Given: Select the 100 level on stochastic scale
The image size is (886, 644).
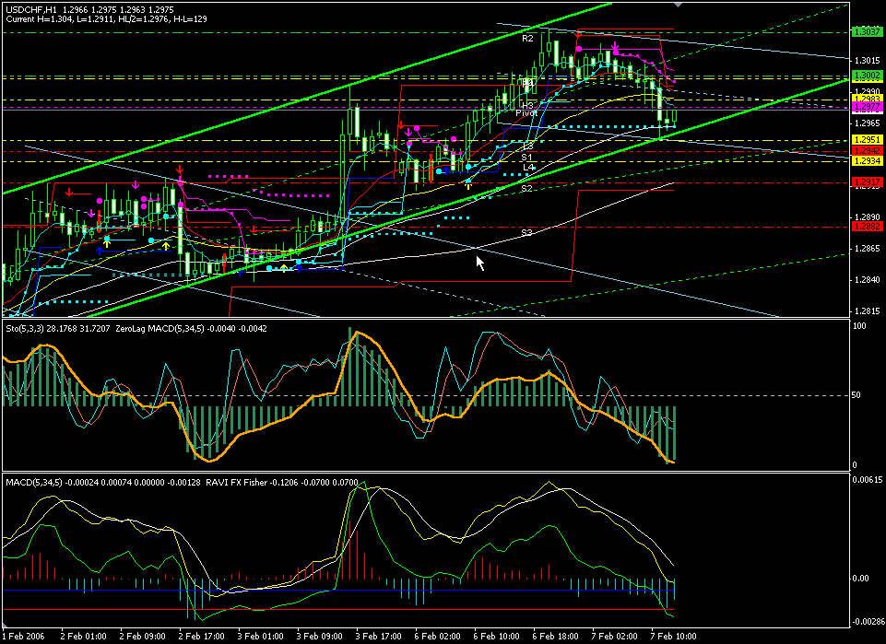Looking at the screenshot, I should [859, 326].
